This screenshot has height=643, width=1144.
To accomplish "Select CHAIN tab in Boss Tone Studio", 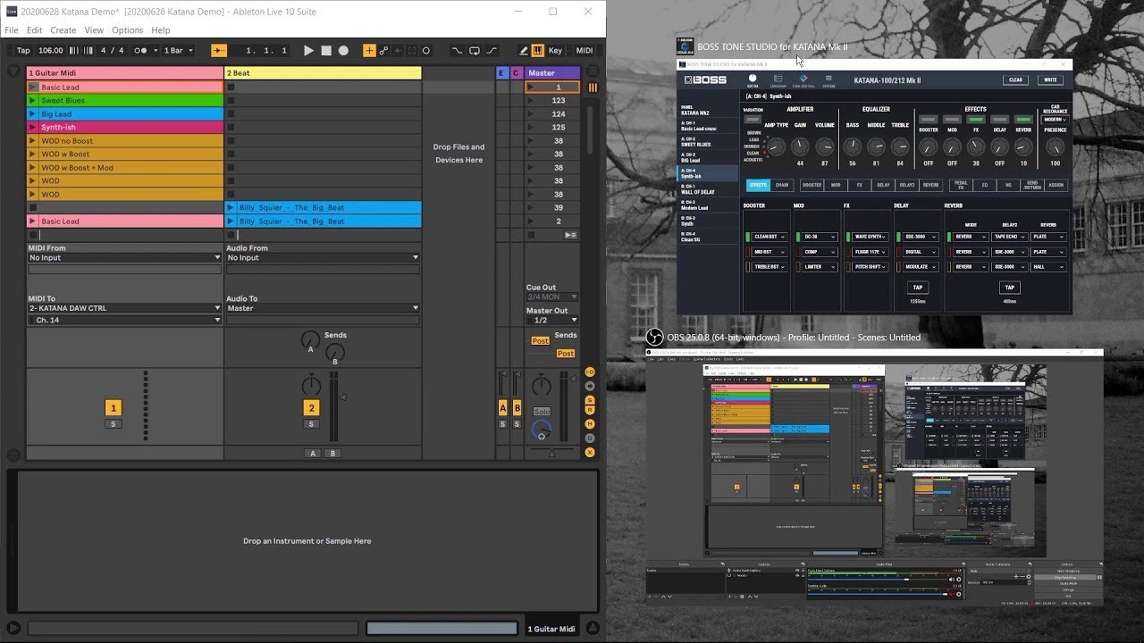I will click(x=782, y=185).
